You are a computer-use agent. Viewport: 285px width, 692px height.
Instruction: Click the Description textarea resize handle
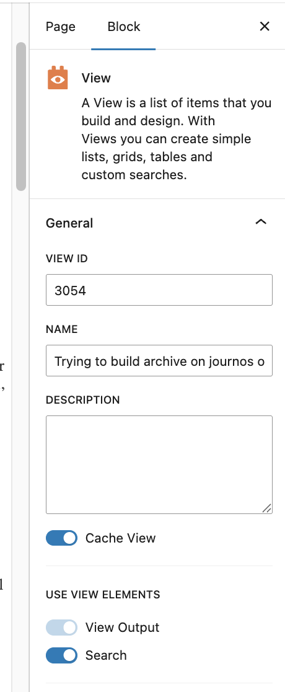tap(267, 508)
